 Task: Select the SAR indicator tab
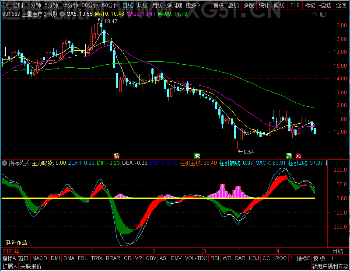pyautogui.click(x=240, y=258)
